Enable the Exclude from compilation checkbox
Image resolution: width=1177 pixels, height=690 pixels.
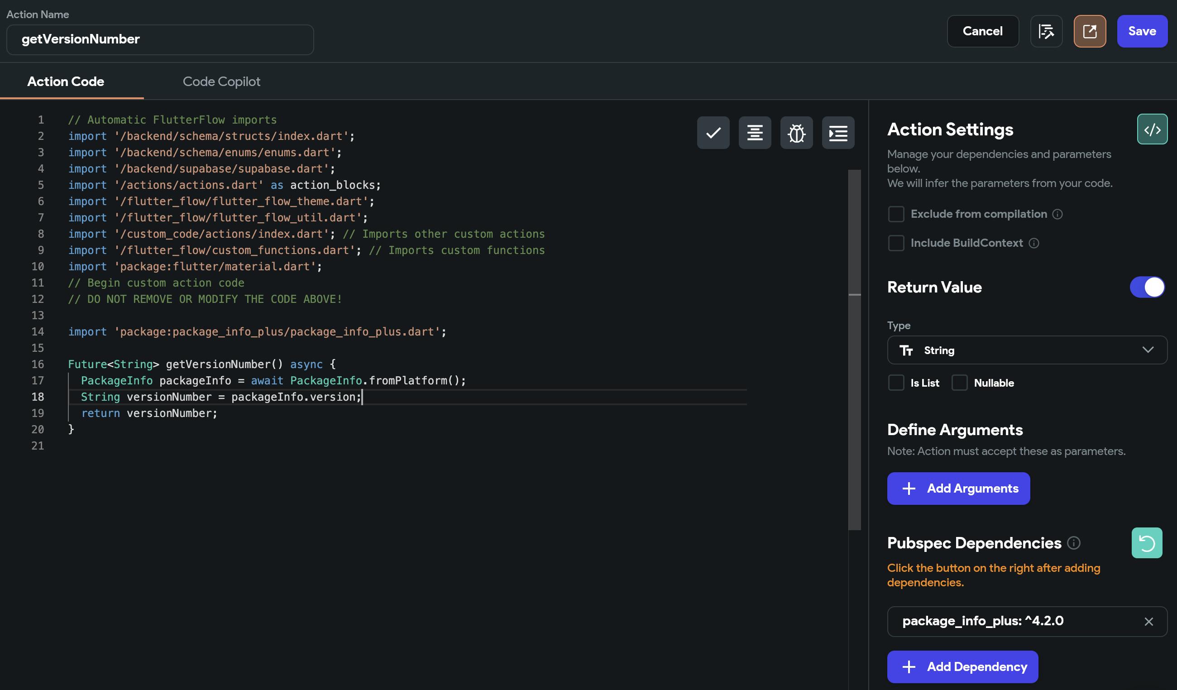click(x=895, y=214)
